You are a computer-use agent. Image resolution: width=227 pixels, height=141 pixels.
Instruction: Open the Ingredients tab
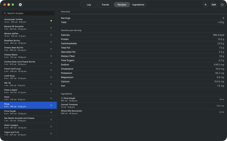coord(138,5)
